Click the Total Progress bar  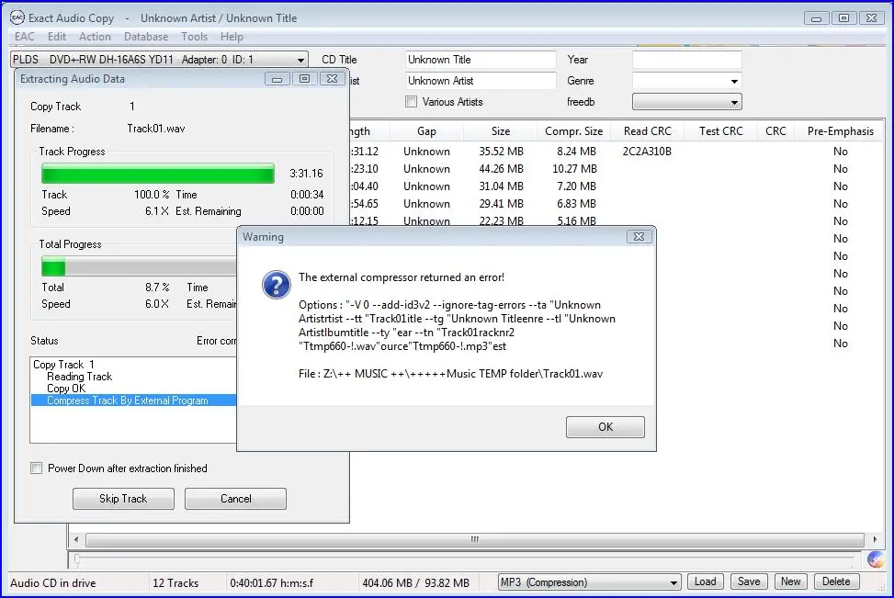pos(139,266)
